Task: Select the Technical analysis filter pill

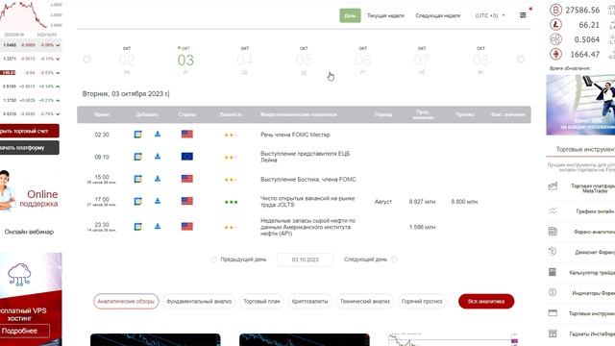Action: click(x=365, y=301)
